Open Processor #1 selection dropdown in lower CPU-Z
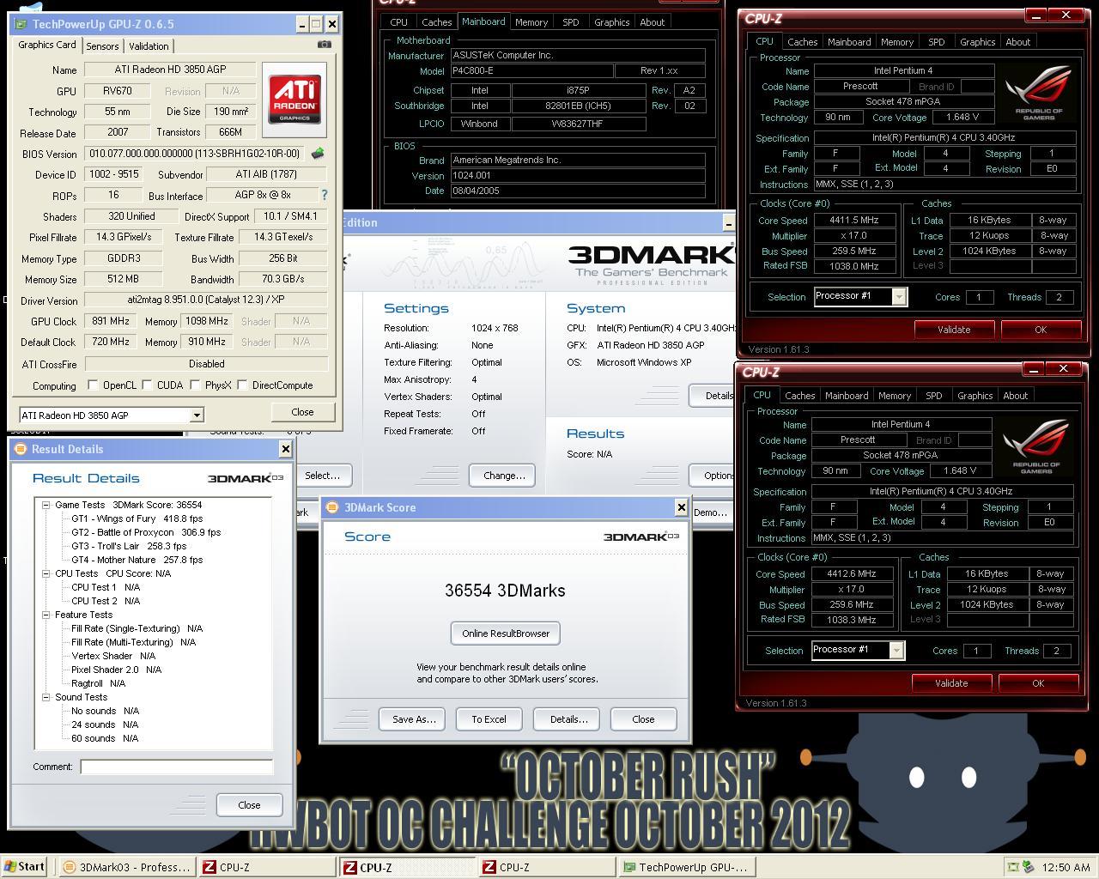Viewport: 1099px width, 879px height. tap(896, 651)
